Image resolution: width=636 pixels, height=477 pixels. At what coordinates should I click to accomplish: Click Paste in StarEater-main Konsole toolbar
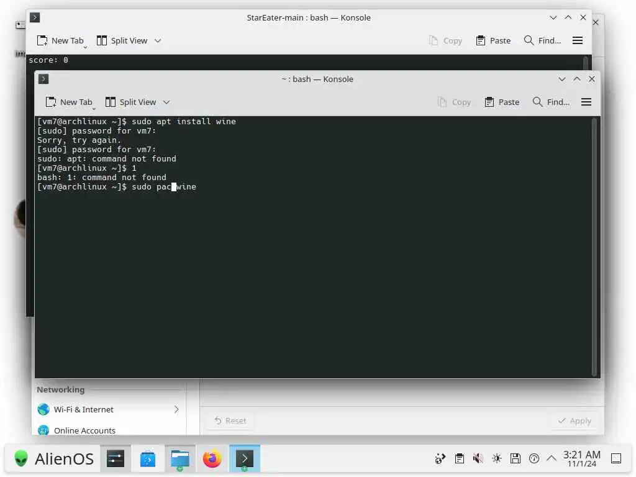493,40
